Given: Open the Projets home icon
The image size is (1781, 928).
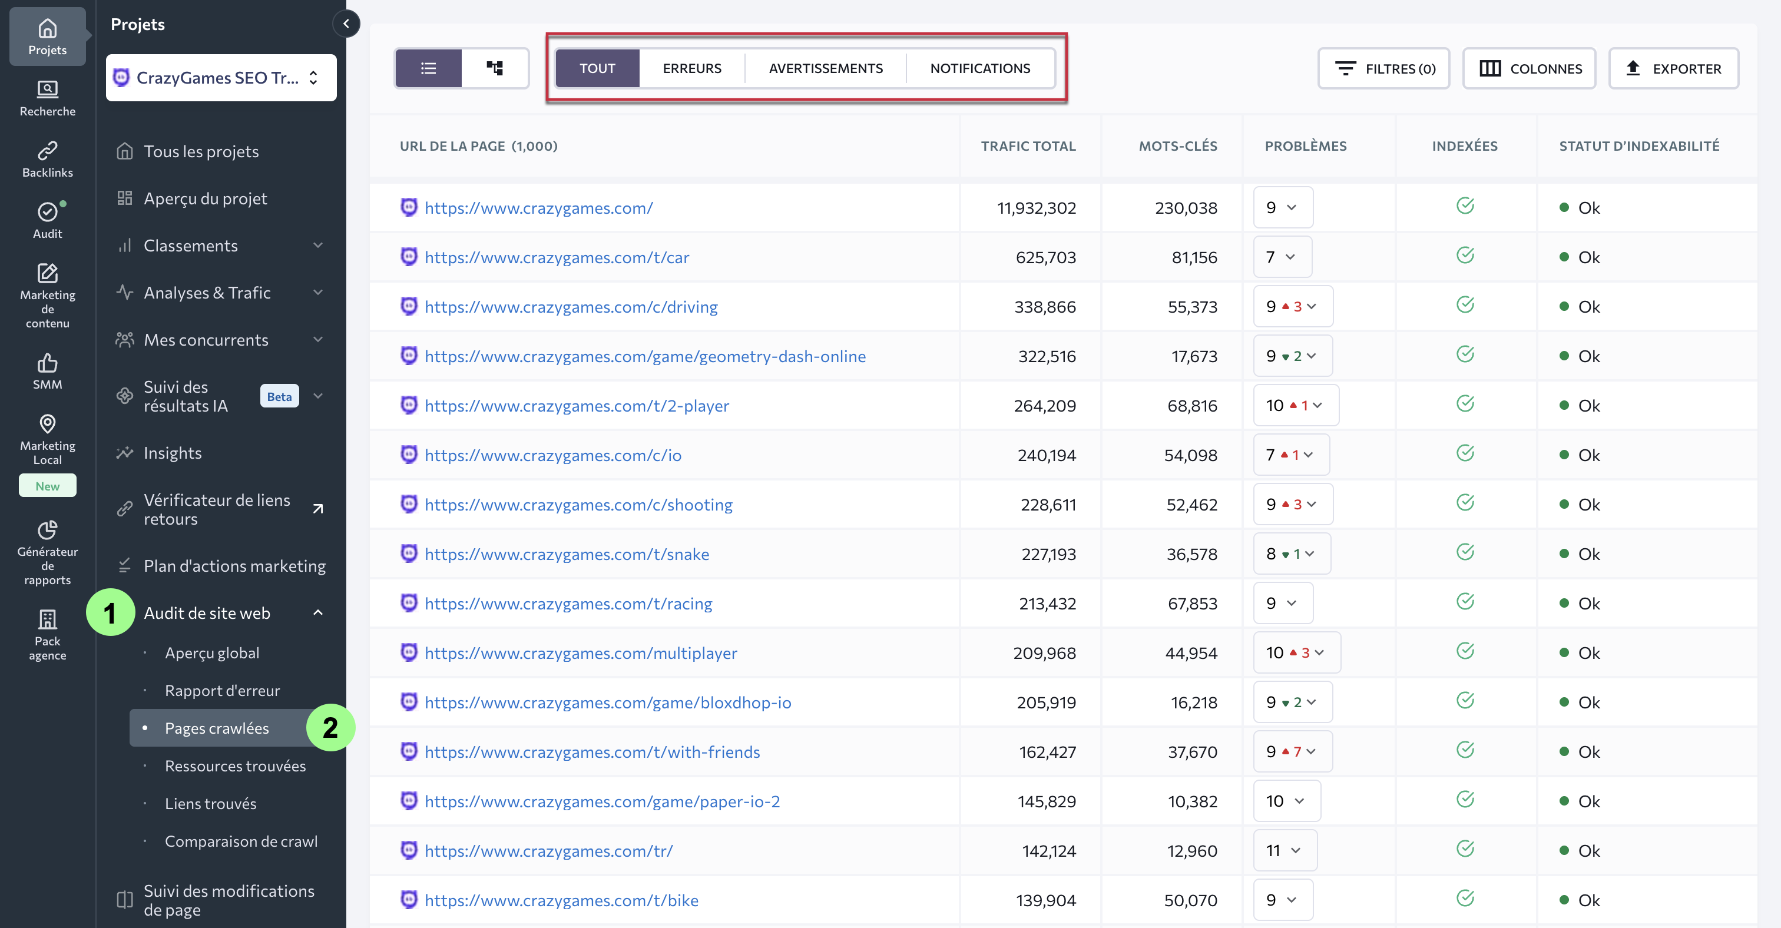Looking at the screenshot, I should point(47,28).
